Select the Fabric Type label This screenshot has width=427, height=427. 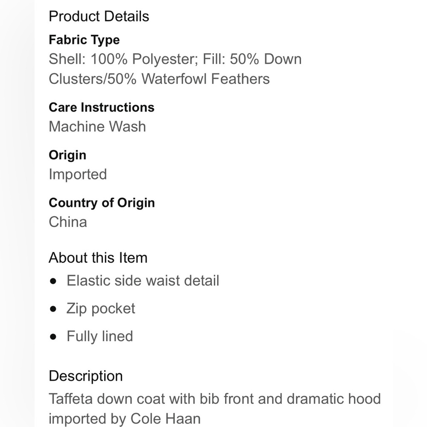tap(84, 40)
